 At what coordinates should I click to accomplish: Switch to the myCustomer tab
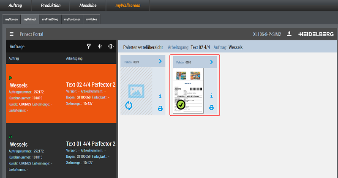(x=73, y=19)
